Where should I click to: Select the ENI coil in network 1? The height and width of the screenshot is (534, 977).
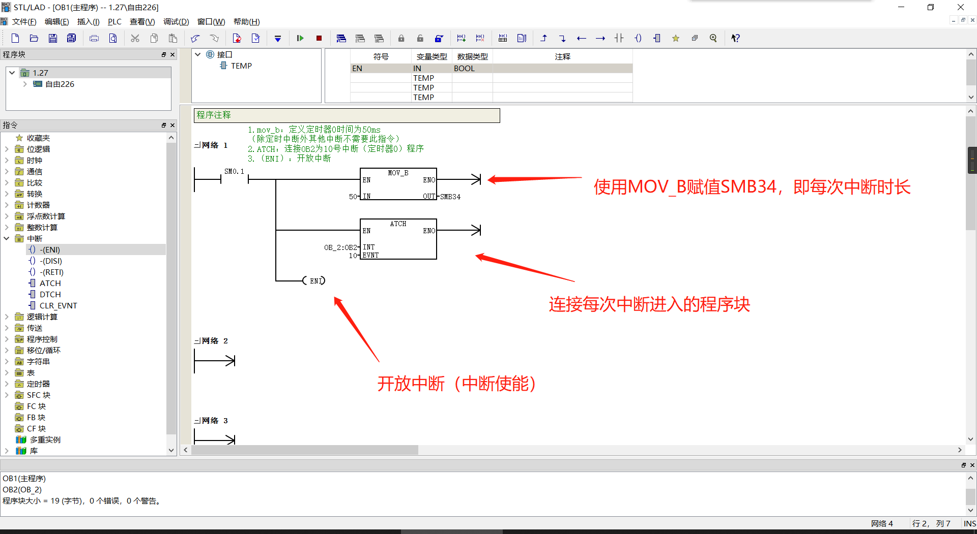tap(315, 280)
